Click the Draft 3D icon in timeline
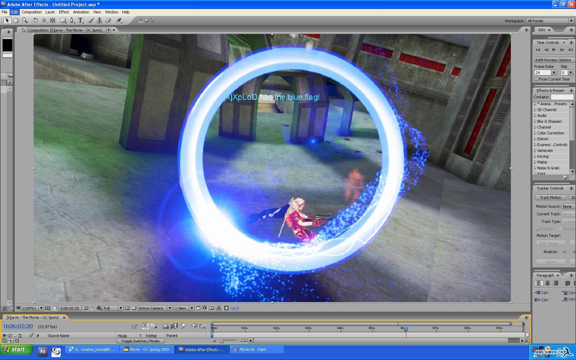 (154, 326)
